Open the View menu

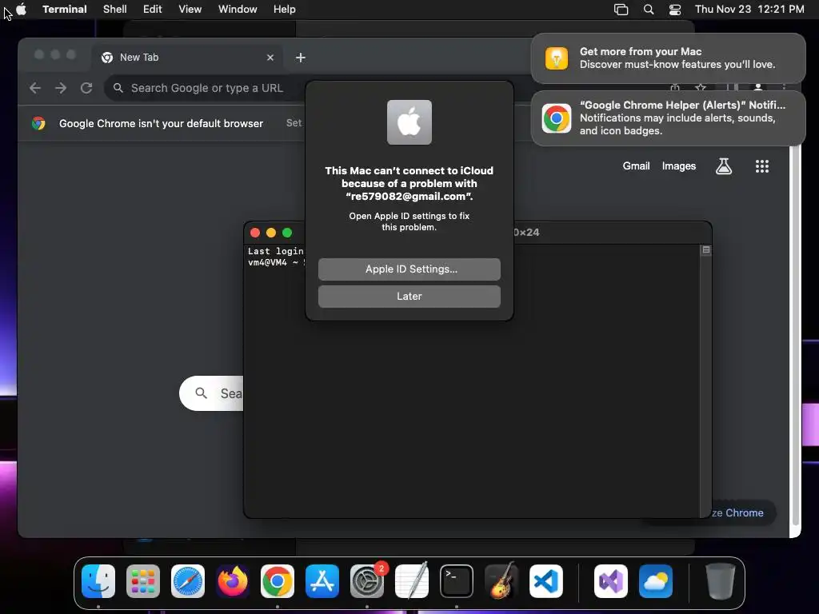(190, 9)
